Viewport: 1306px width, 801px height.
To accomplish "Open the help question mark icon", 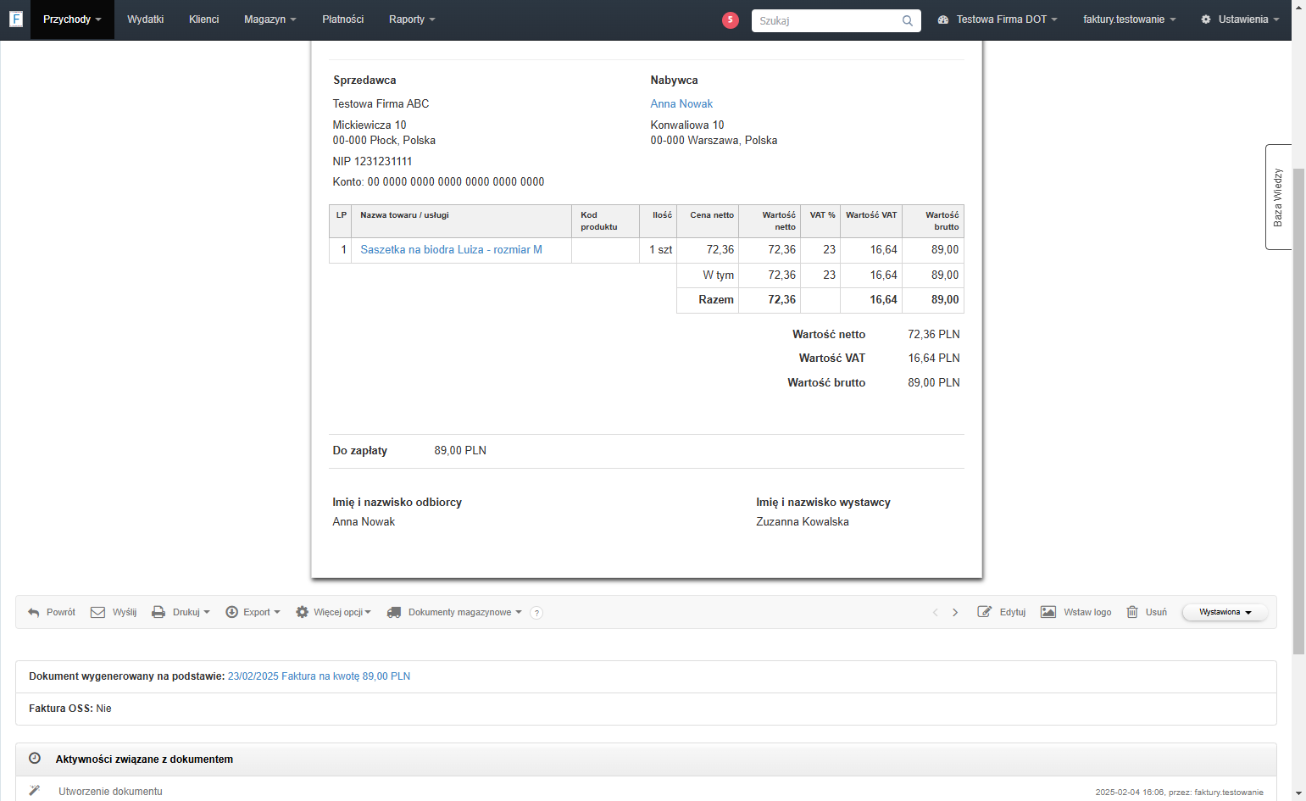I will (536, 613).
